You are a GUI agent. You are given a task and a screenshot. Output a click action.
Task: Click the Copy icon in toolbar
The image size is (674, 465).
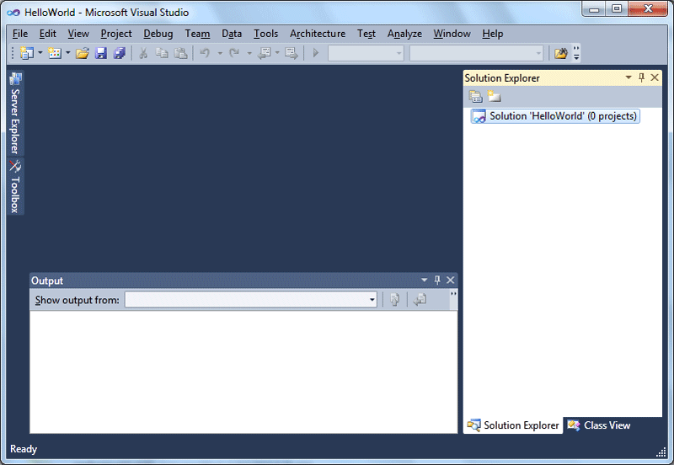[x=162, y=53]
